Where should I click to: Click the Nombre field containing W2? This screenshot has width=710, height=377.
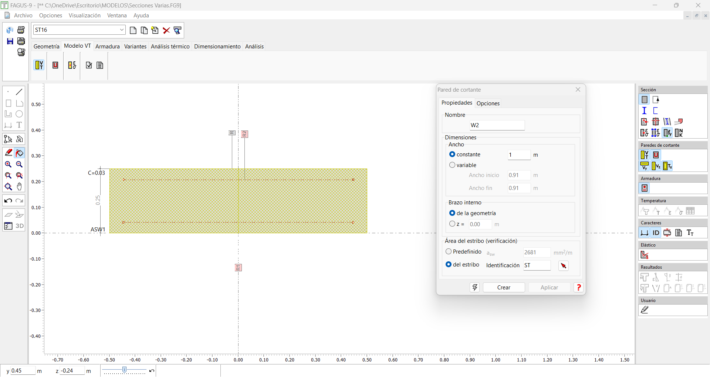coord(497,125)
